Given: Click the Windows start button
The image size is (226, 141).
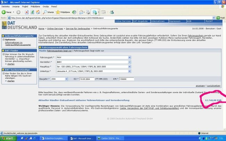Looking at the screenshot, I should [x=8, y=138].
